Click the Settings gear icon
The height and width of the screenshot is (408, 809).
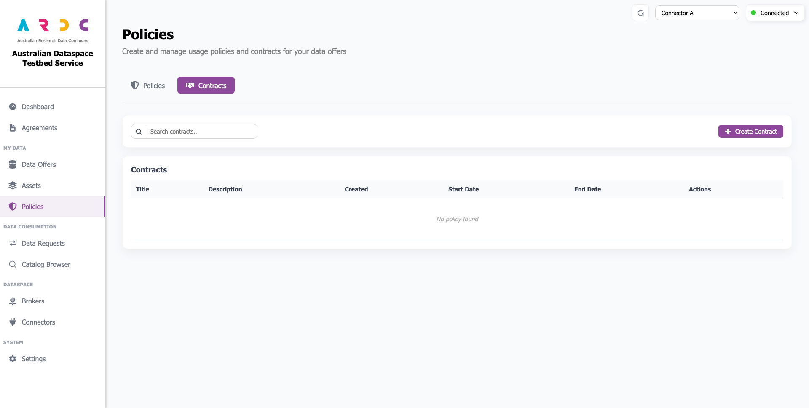click(13, 359)
